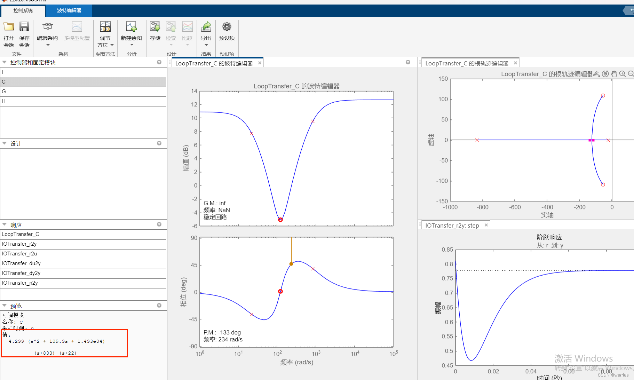Collapse Controllers and Fixed Blocks panel
Screen dimensions: 634x380
(5, 62)
